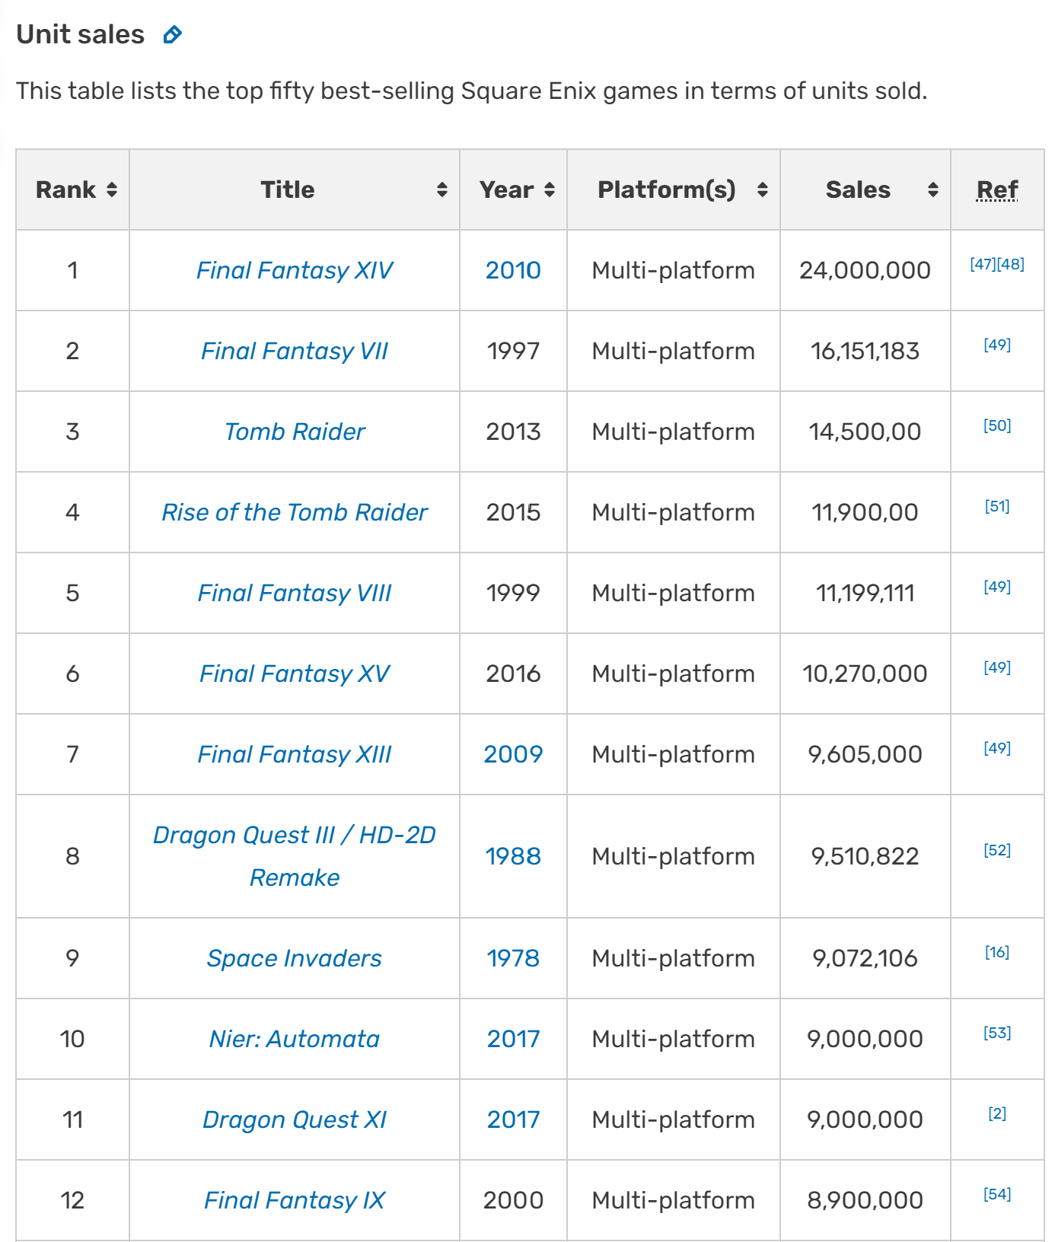Open Nier: Automata link
1055x1242 pixels.
(295, 1039)
